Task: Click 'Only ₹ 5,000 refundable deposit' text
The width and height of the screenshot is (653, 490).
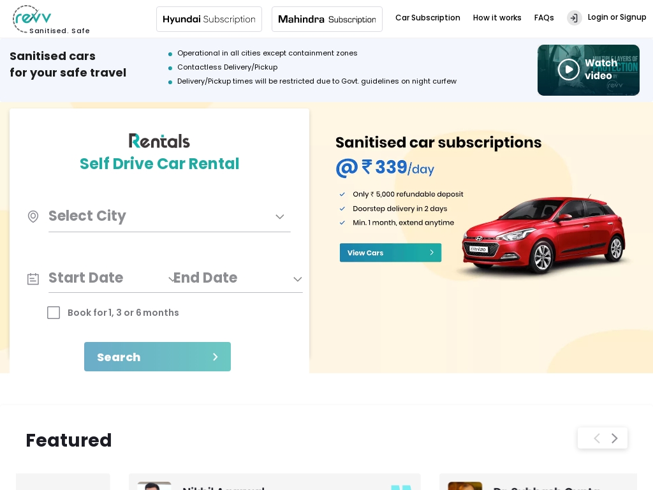Action: (x=407, y=194)
